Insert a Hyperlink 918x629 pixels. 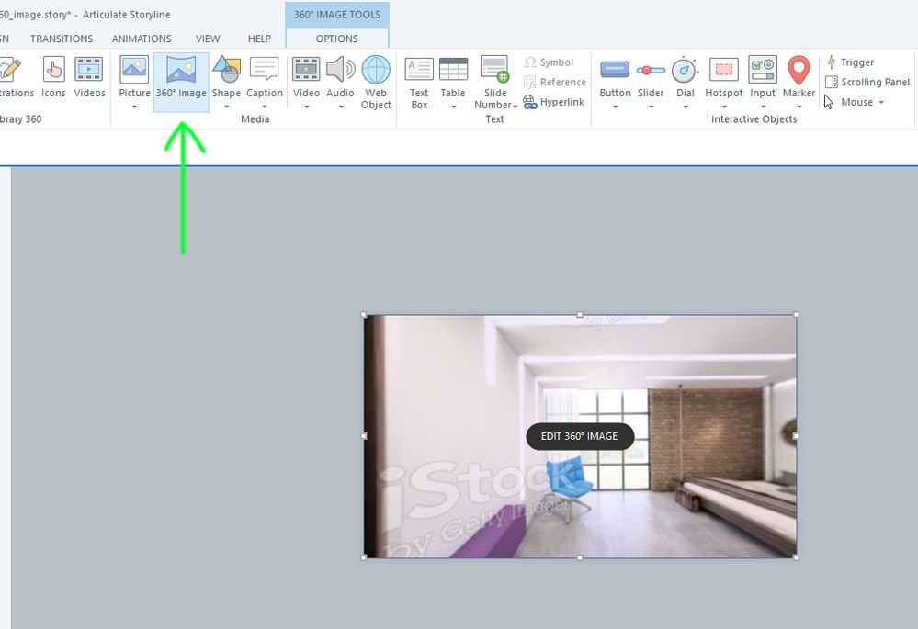[554, 102]
